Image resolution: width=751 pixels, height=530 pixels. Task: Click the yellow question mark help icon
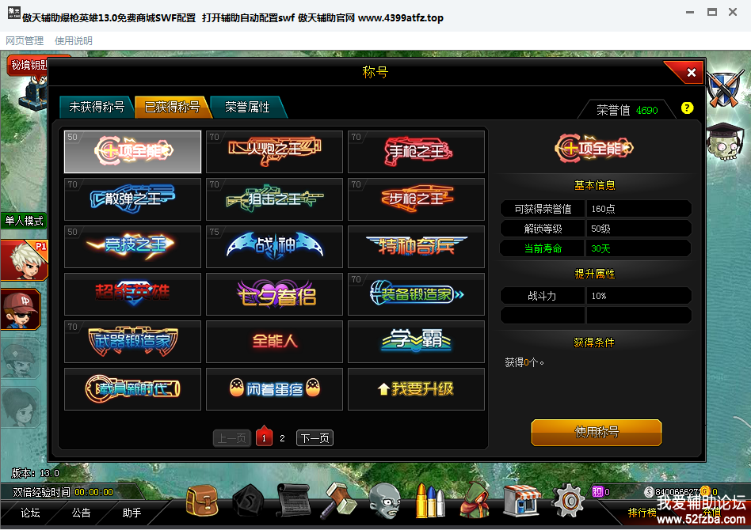pos(687,108)
